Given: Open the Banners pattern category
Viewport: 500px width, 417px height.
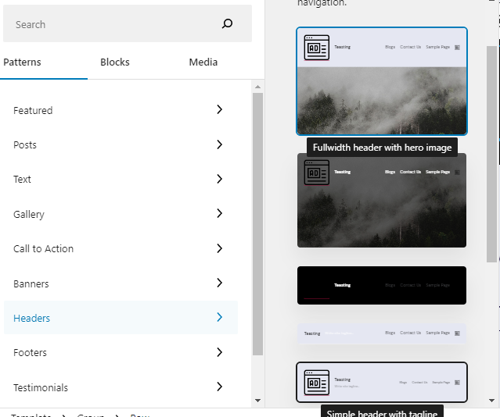Looking at the screenshot, I should click(x=121, y=283).
